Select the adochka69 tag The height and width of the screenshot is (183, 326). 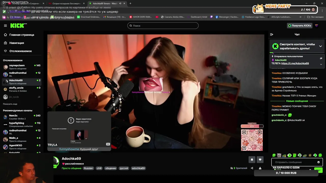point(138,168)
